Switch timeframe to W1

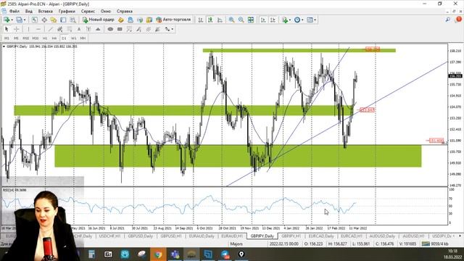point(73,38)
